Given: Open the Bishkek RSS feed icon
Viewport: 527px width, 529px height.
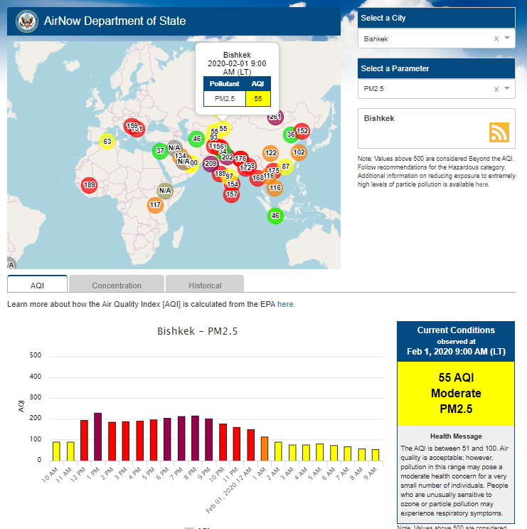Looking at the screenshot, I should coord(499,132).
